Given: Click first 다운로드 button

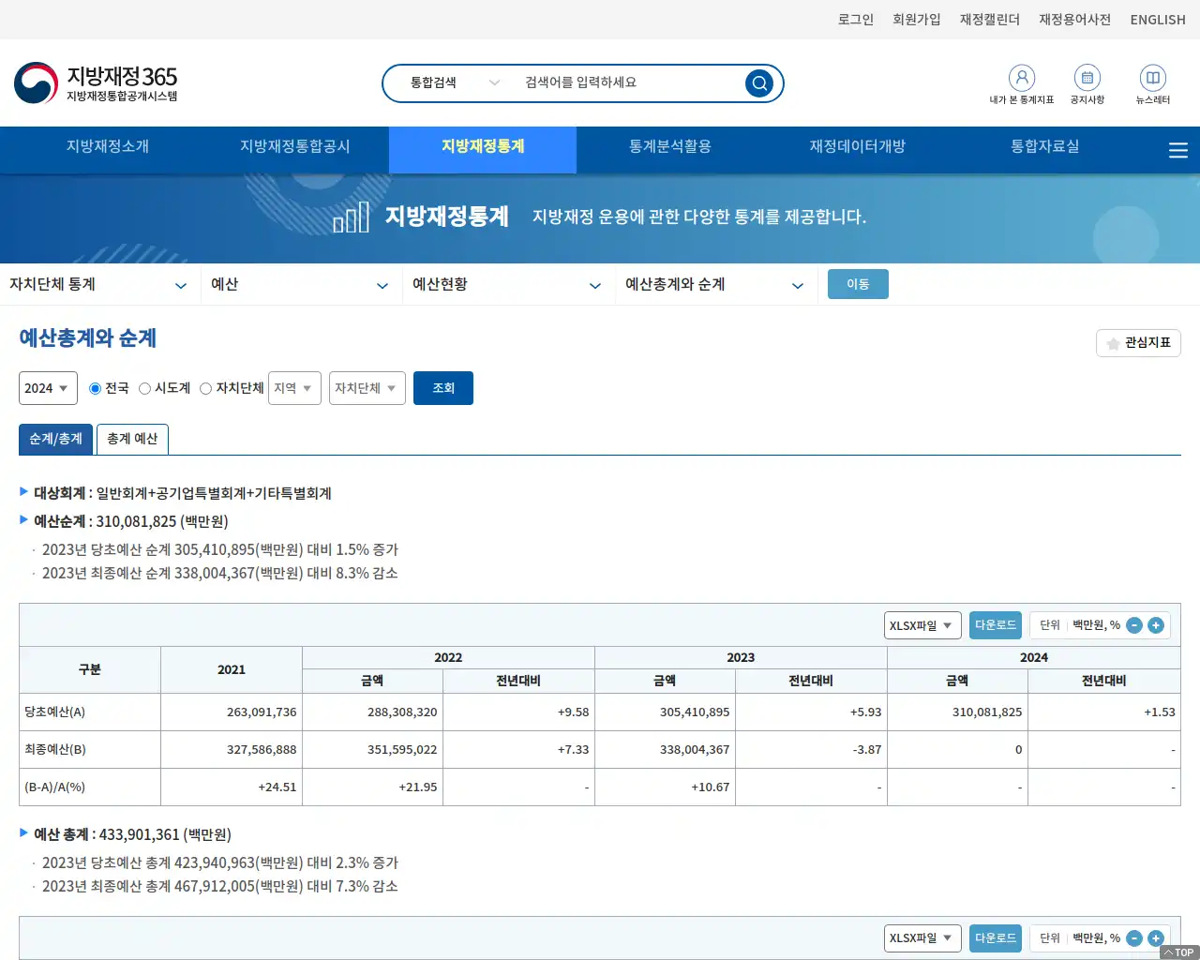Looking at the screenshot, I should click(x=996, y=625).
